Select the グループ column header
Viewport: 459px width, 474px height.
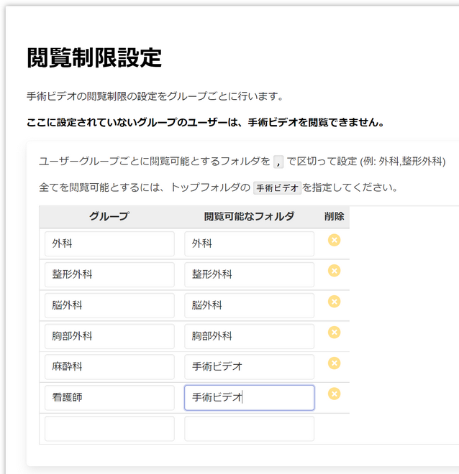tap(109, 216)
